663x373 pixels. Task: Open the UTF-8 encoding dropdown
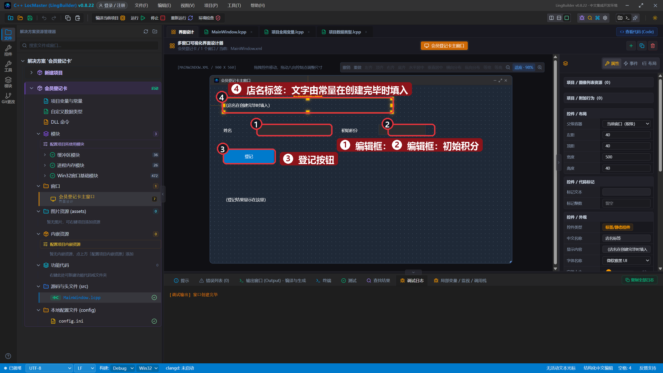[49, 368]
